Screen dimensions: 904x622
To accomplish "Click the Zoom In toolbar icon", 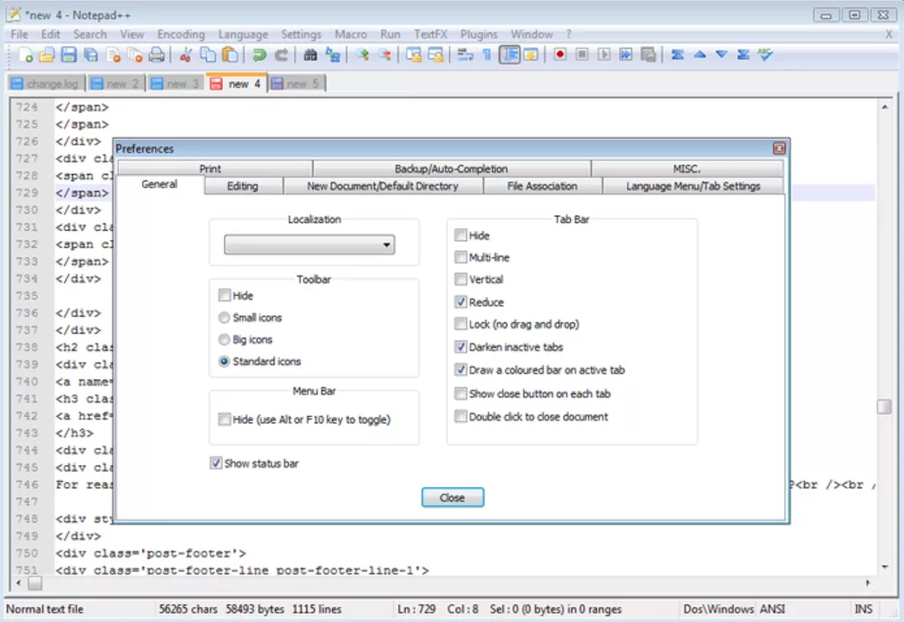I will 362,54.
